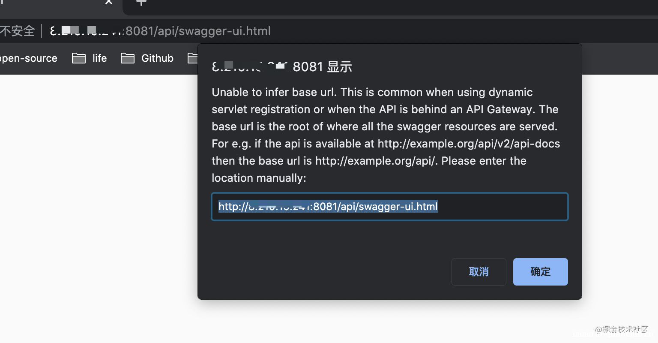Viewport: 658px width, 343px height.
Task: Open the open-source bookmarks folder
Action: [x=28, y=58]
